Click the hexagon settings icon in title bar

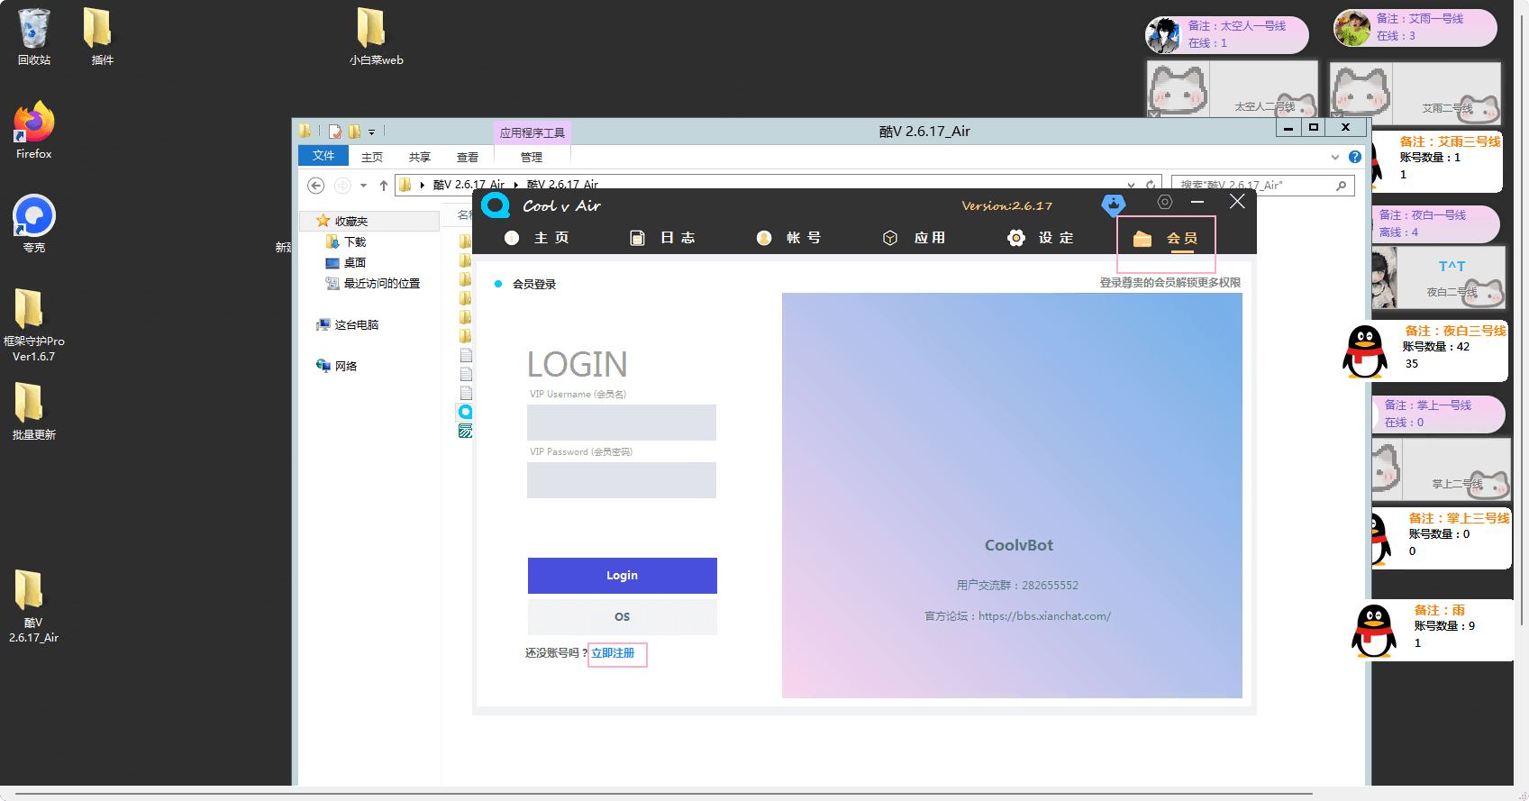1164,203
